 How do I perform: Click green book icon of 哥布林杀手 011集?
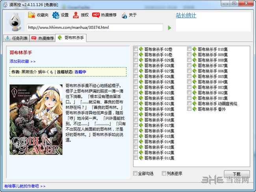tap(141, 158)
